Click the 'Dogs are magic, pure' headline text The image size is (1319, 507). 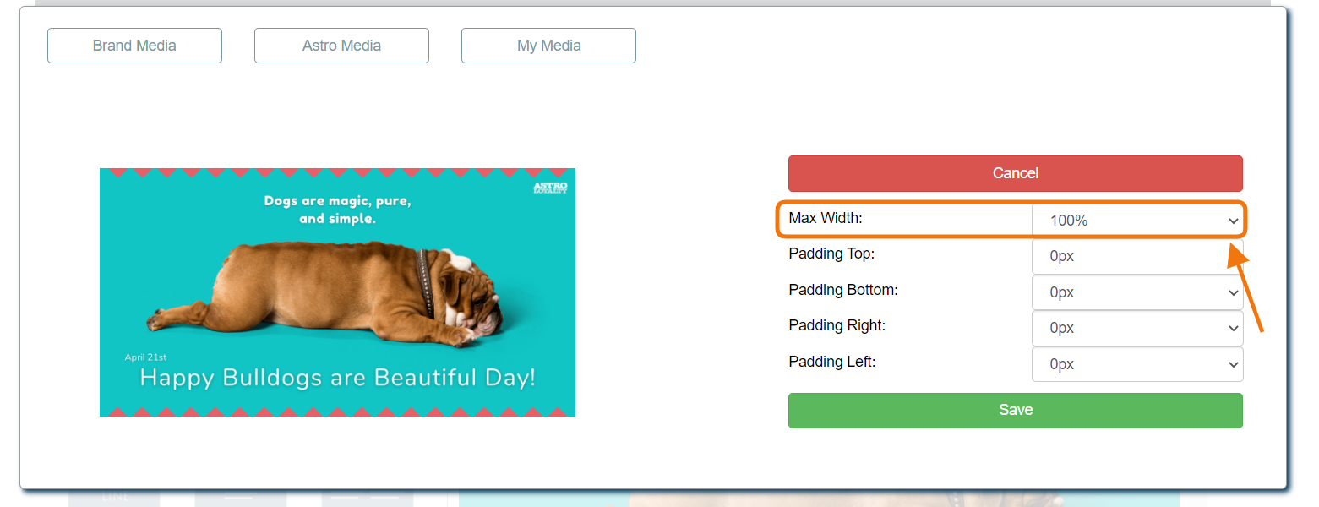click(337, 201)
